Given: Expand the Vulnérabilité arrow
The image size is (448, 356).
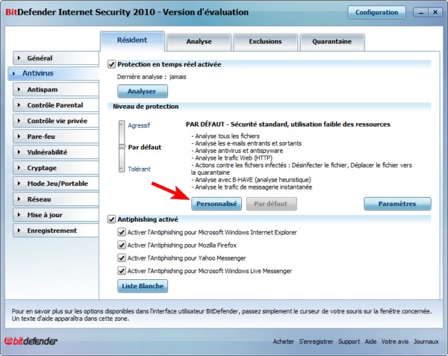Looking at the screenshot, I should pos(19,152).
